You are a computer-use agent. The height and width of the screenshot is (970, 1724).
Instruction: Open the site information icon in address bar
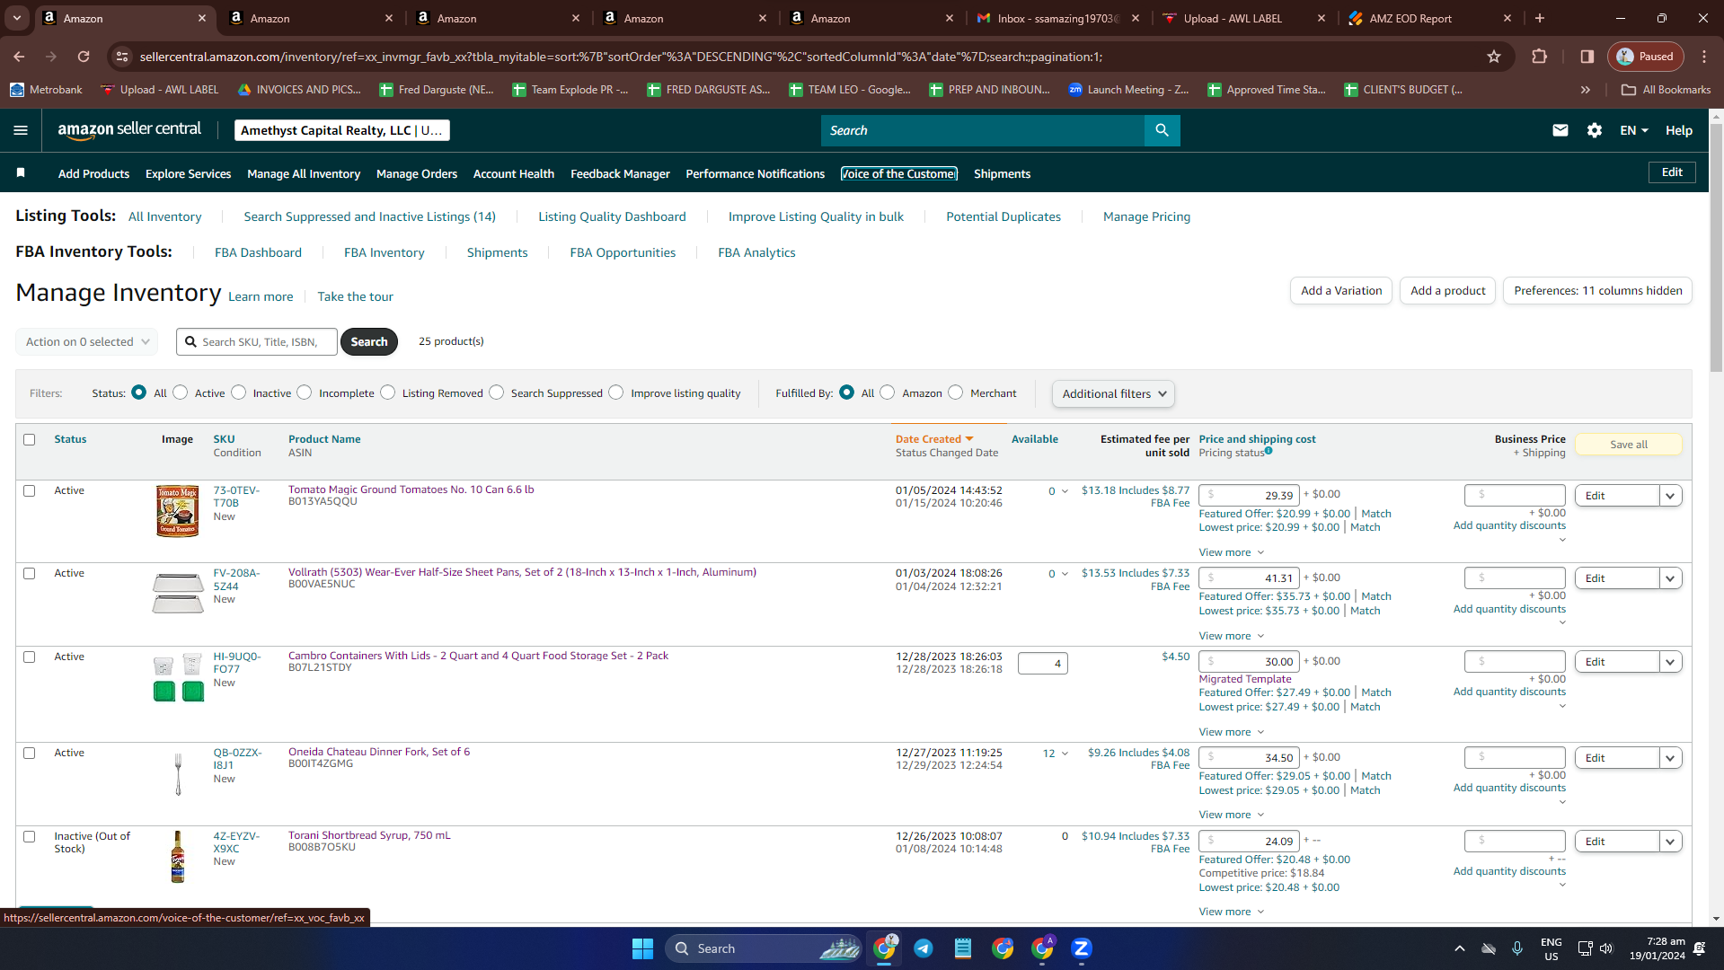[122, 57]
